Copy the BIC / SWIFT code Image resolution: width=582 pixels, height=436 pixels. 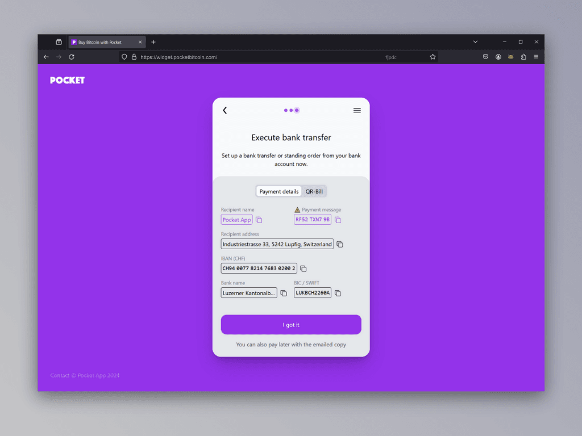pos(338,294)
